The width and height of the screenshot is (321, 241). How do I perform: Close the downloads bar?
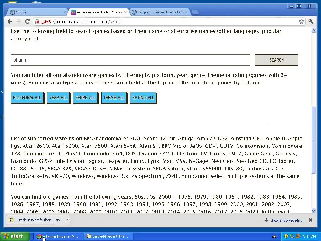click(311, 220)
